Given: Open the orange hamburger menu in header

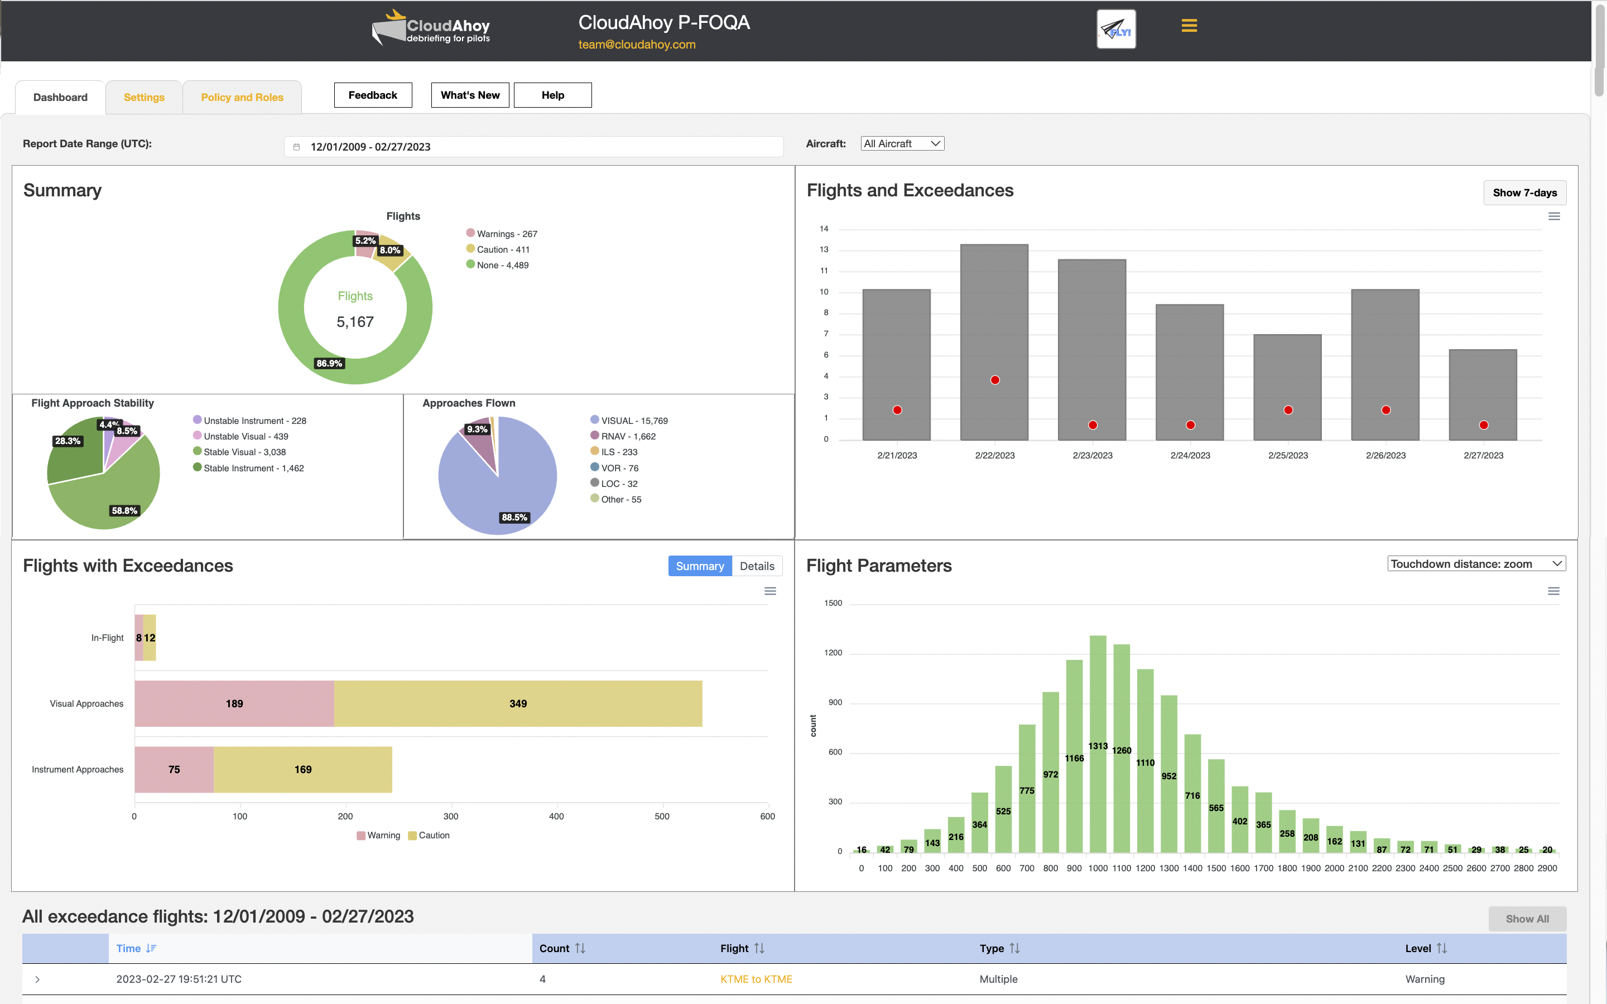Looking at the screenshot, I should pyautogui.click(x=1189, y=25).
